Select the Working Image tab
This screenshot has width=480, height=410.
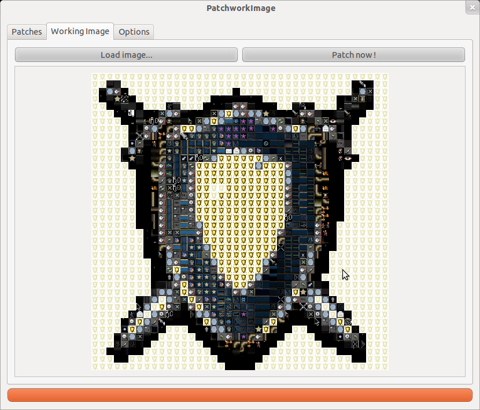point(80,31)
